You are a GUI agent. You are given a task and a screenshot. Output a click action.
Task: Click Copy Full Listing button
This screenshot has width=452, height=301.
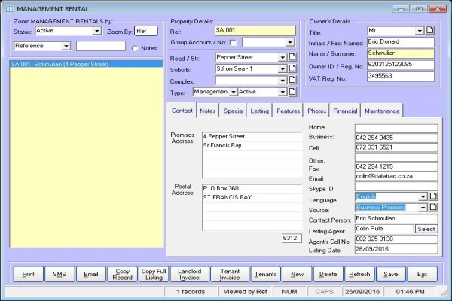click(x=154, y=274)
